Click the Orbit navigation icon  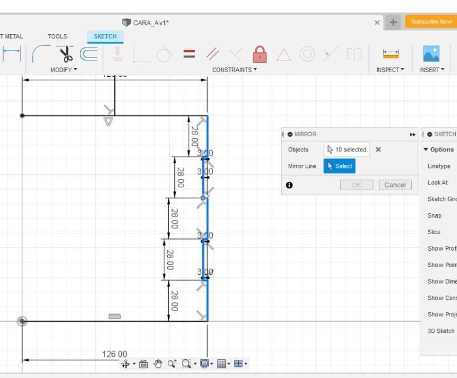click(126, 364)
